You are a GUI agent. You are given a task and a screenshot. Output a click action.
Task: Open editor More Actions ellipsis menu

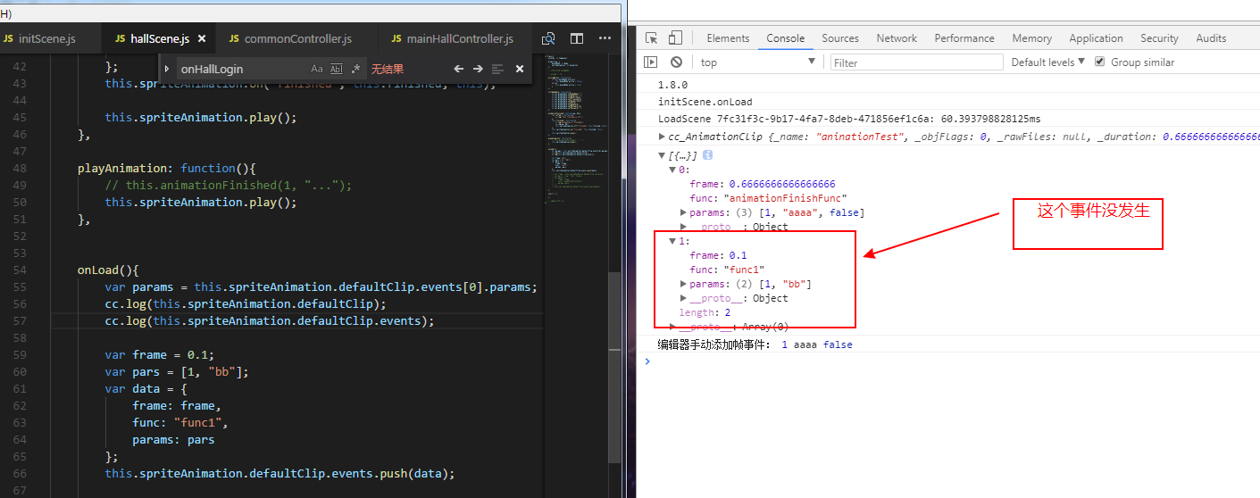[x=605, y=38]
